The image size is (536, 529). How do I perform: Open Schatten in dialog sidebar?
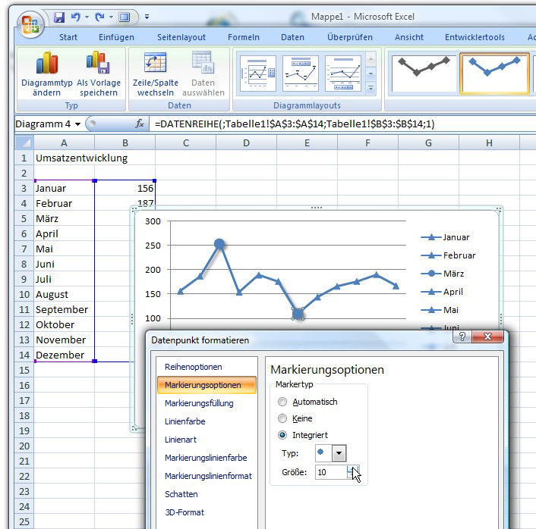tap(207, 494)
